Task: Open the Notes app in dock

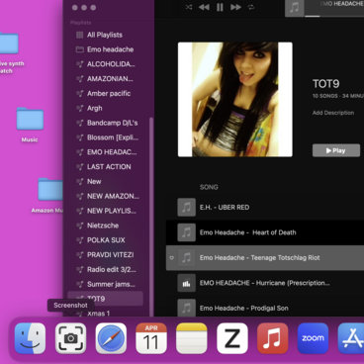Action: 192,338
